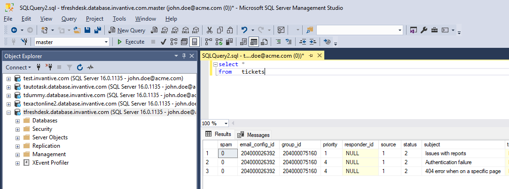Select 'Authentication failure' subject cell

[x=463, y=162]
